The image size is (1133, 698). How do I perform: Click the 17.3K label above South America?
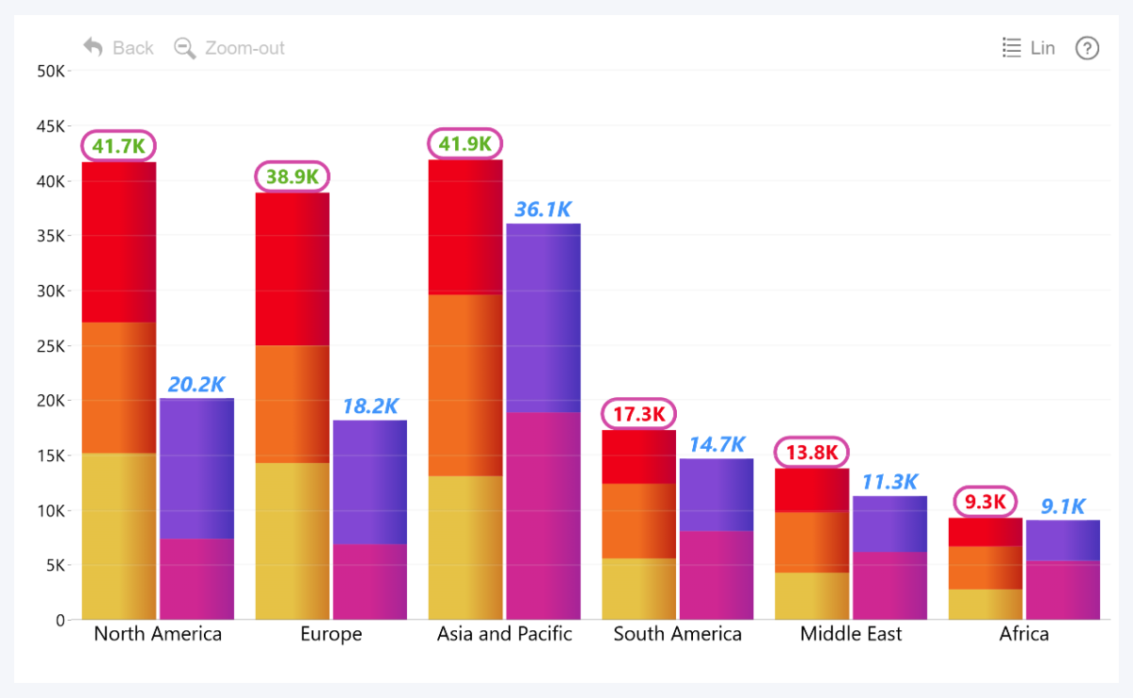coord(639,413)
